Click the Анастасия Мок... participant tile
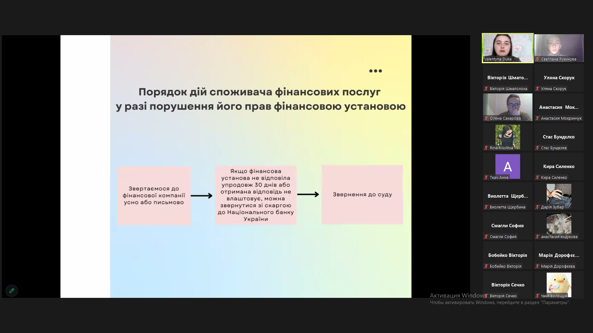The width and height of the screenshot is (593, 333). click(559, 107)
